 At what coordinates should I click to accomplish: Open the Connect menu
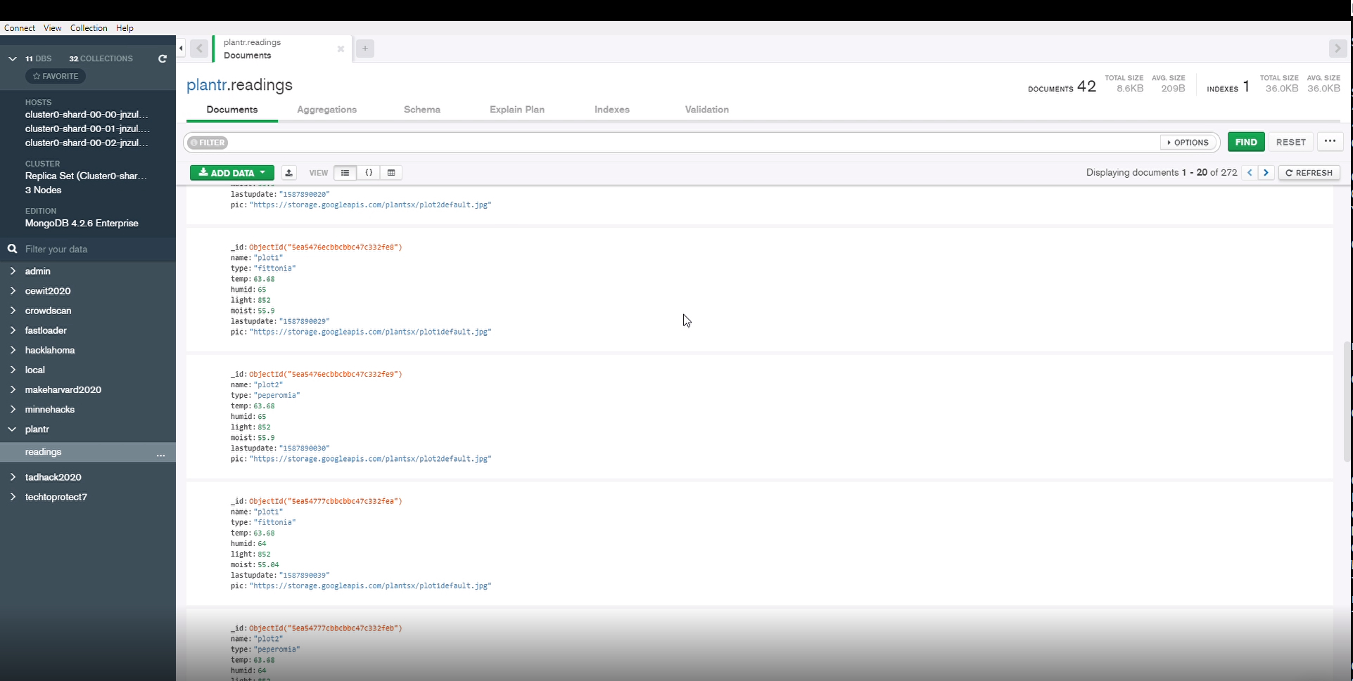point(20,28)
